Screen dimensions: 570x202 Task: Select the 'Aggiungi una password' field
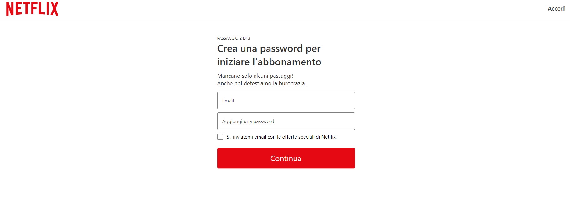(286, 121)
